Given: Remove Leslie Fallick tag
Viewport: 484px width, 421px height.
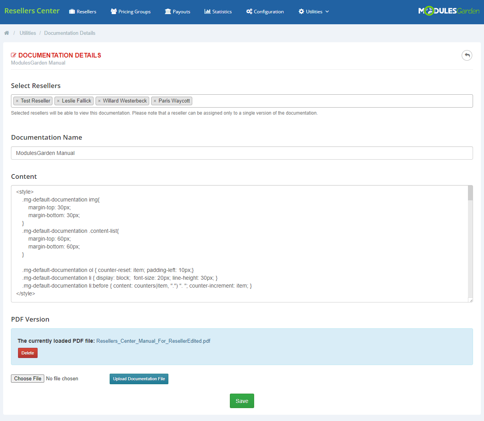Looking at the screenshot, I should [58, 101].
